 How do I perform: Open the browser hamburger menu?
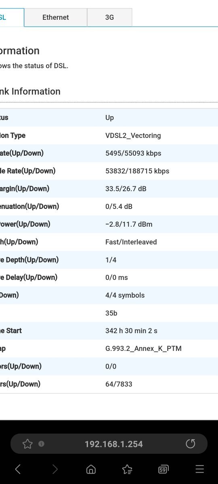click(x=199, y=469)
